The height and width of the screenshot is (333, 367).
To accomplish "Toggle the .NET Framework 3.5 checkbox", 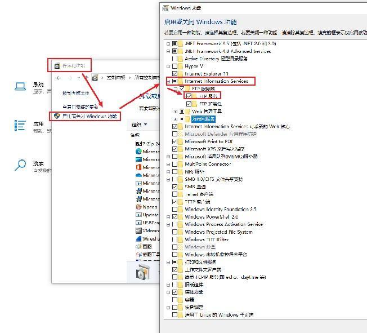I will pyautogui.click(x=174, y=44).
